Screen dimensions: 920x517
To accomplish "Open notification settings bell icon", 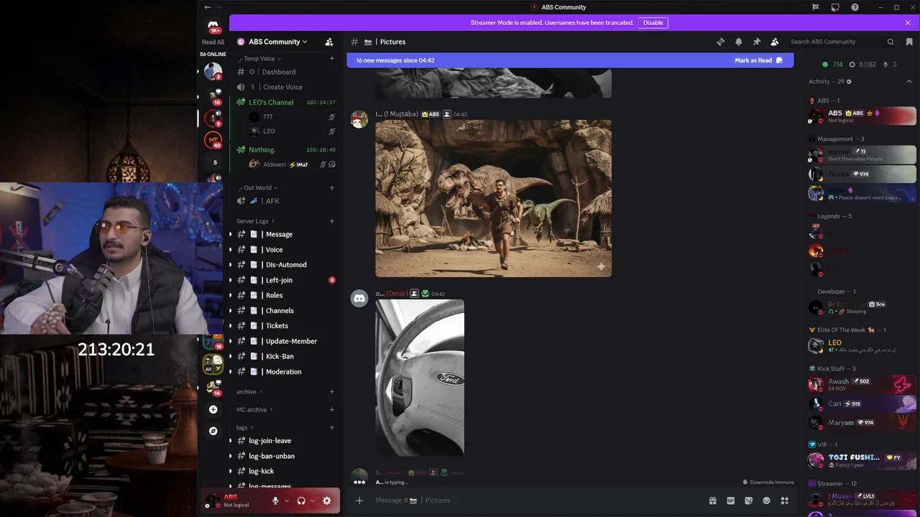I will click(738, 42).
